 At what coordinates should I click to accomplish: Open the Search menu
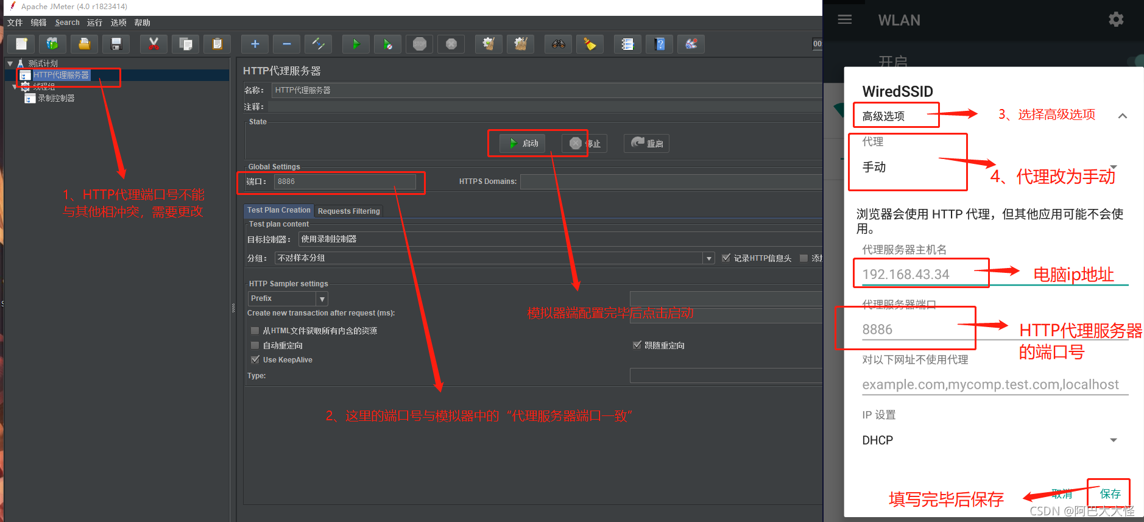point(68,23)
